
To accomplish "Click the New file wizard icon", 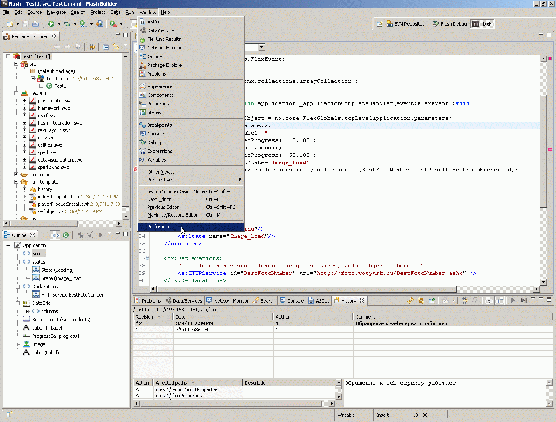I will [10, 24].
